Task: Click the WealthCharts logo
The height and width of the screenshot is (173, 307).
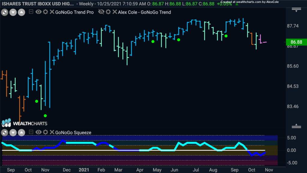Action: click(x=25, y=123)
